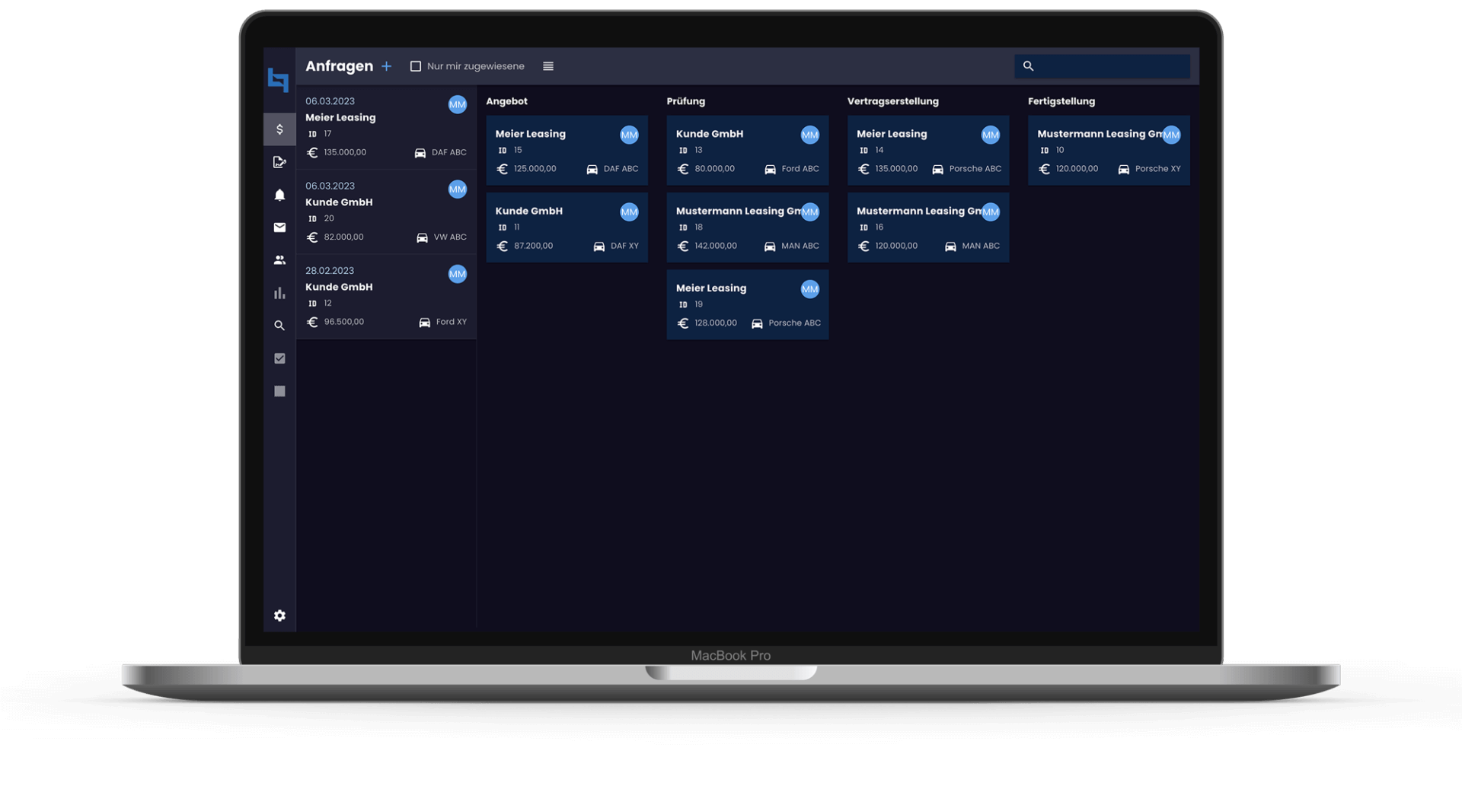Open the dollar sign sidebar section
This screenshot has height=789, width=1462.
[279, 129]
